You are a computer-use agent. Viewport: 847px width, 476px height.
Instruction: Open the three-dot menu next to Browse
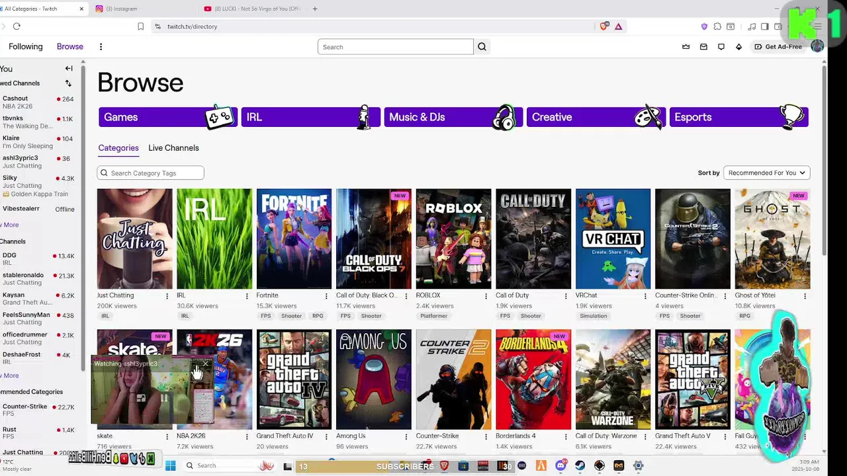[101, 47]
